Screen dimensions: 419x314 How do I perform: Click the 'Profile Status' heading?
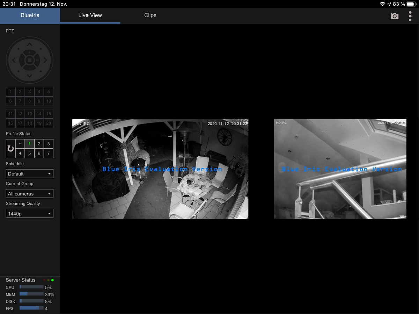pyautogui.click(x=19, y=134)
